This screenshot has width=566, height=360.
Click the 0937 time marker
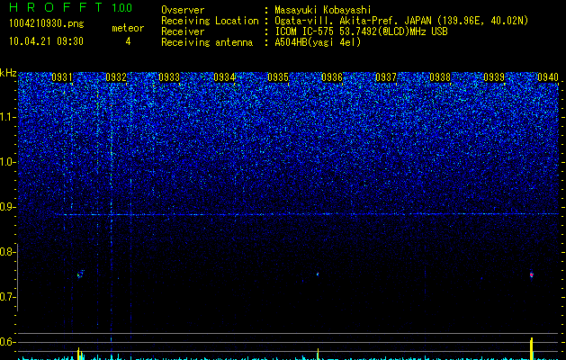[386, 77]
